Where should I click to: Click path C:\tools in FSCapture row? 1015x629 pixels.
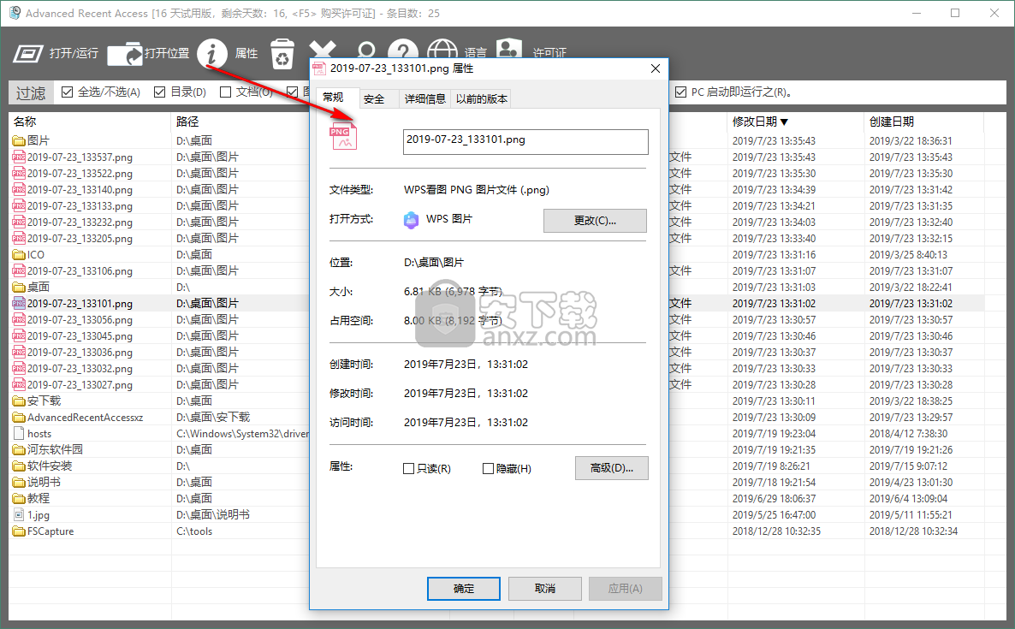pos(194,531)
